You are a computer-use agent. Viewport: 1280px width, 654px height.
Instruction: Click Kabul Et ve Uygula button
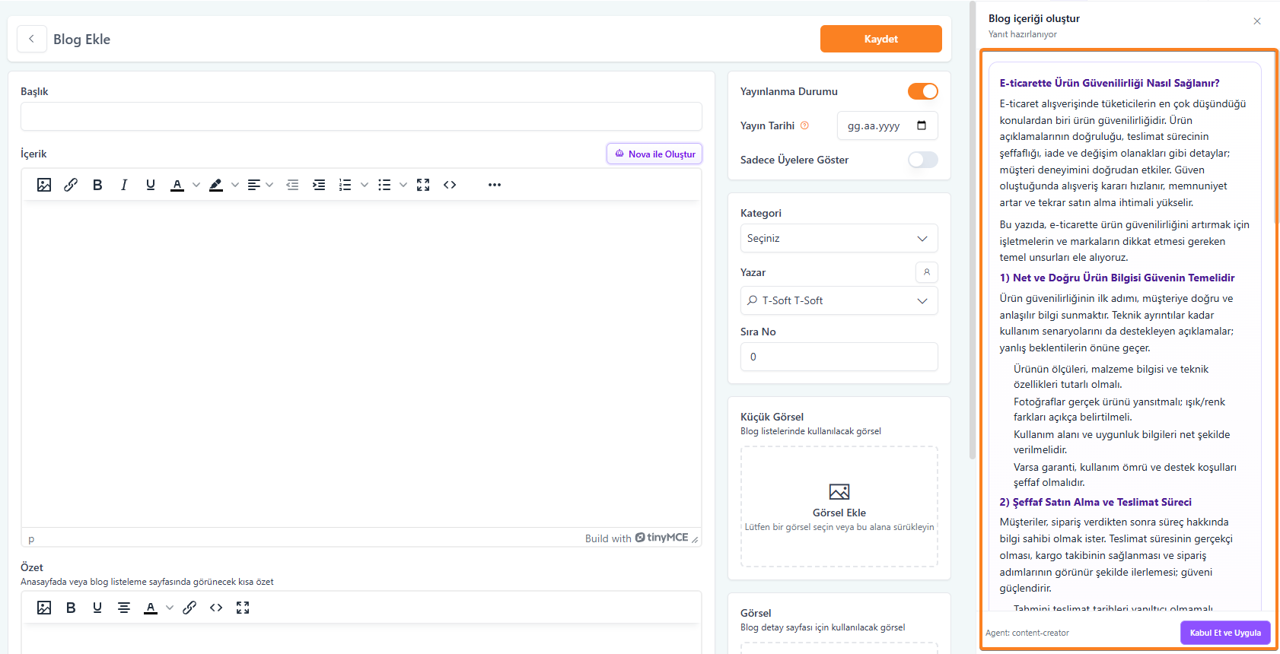[x=1225, y=633]
